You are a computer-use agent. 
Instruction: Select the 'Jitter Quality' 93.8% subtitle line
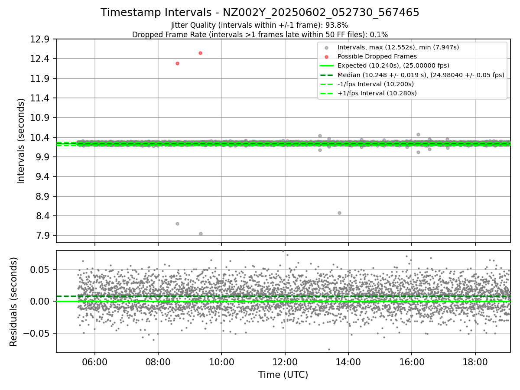point(260,26)
